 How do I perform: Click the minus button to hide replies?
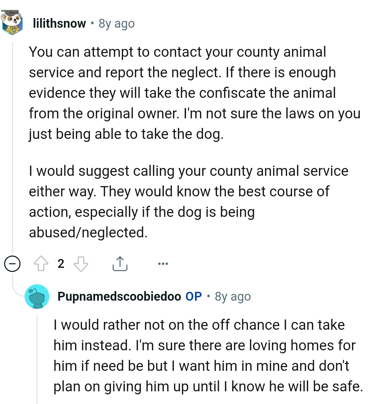(12, 263)
